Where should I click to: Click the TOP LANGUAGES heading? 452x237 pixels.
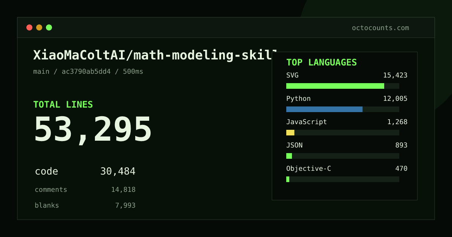click(x=322, y=62)
